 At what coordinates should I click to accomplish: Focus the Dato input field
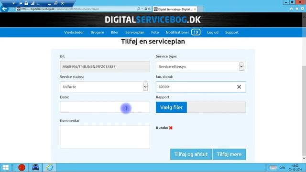coord(105,107)
